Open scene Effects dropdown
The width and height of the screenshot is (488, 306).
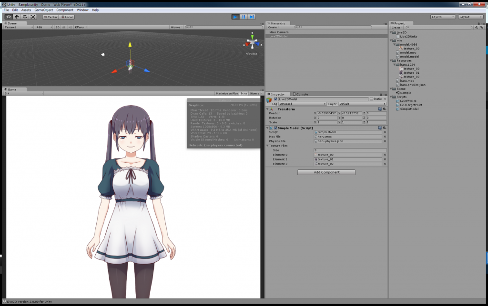click(x=81, y=27)
